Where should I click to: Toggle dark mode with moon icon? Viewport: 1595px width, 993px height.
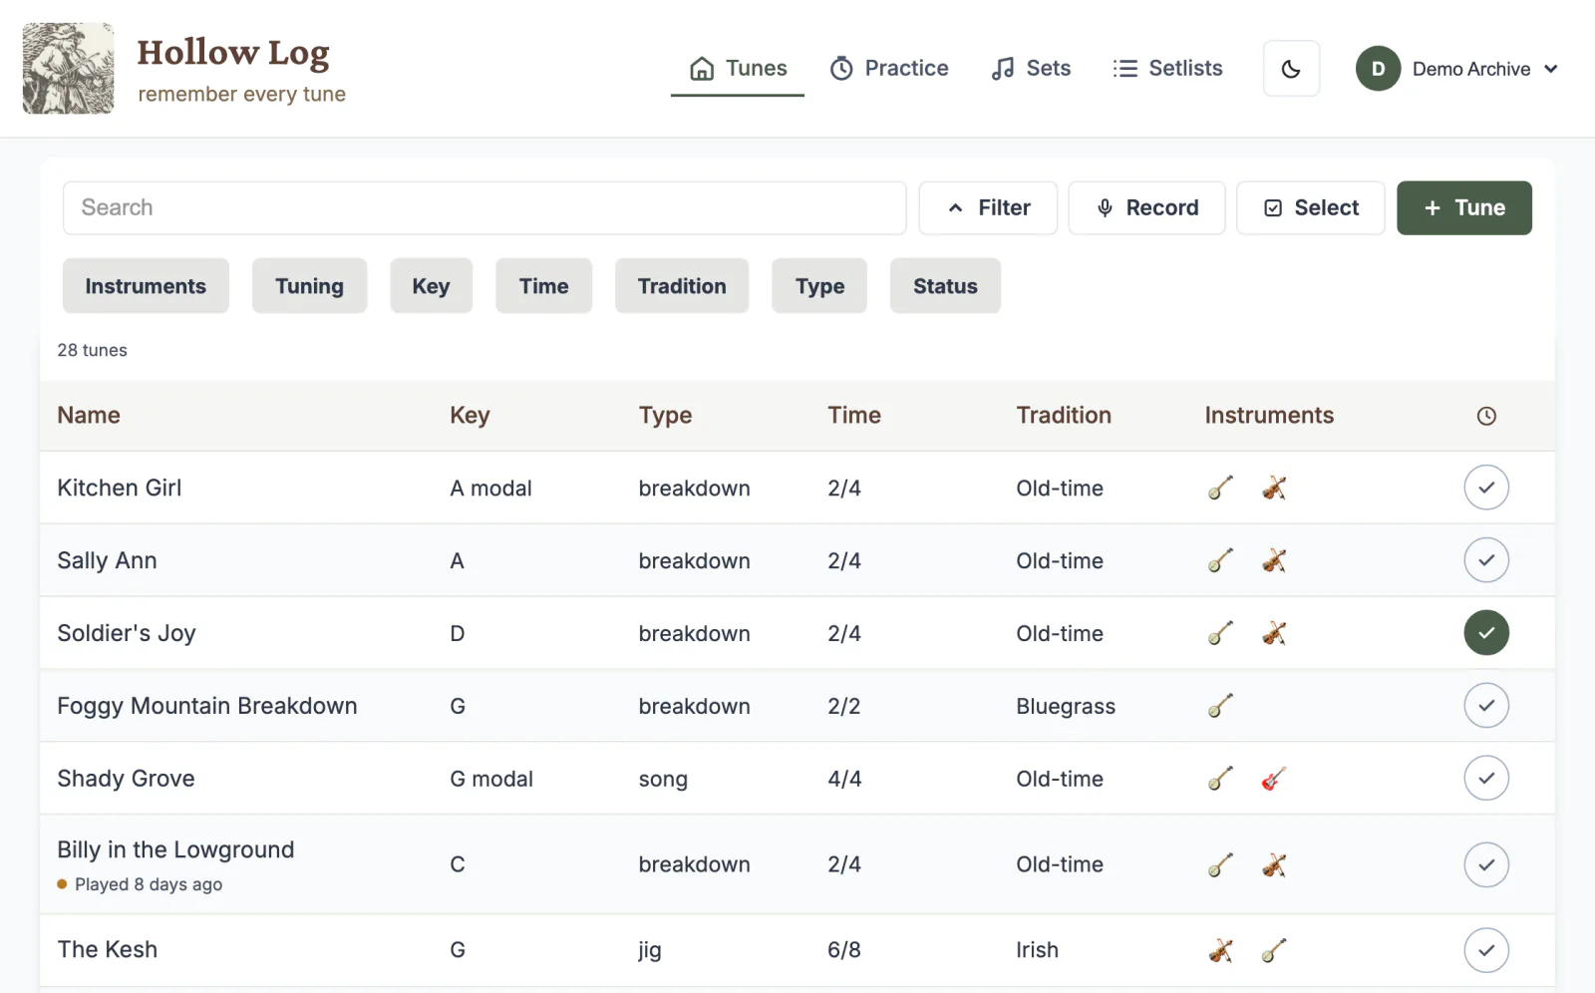(1291, 69)
